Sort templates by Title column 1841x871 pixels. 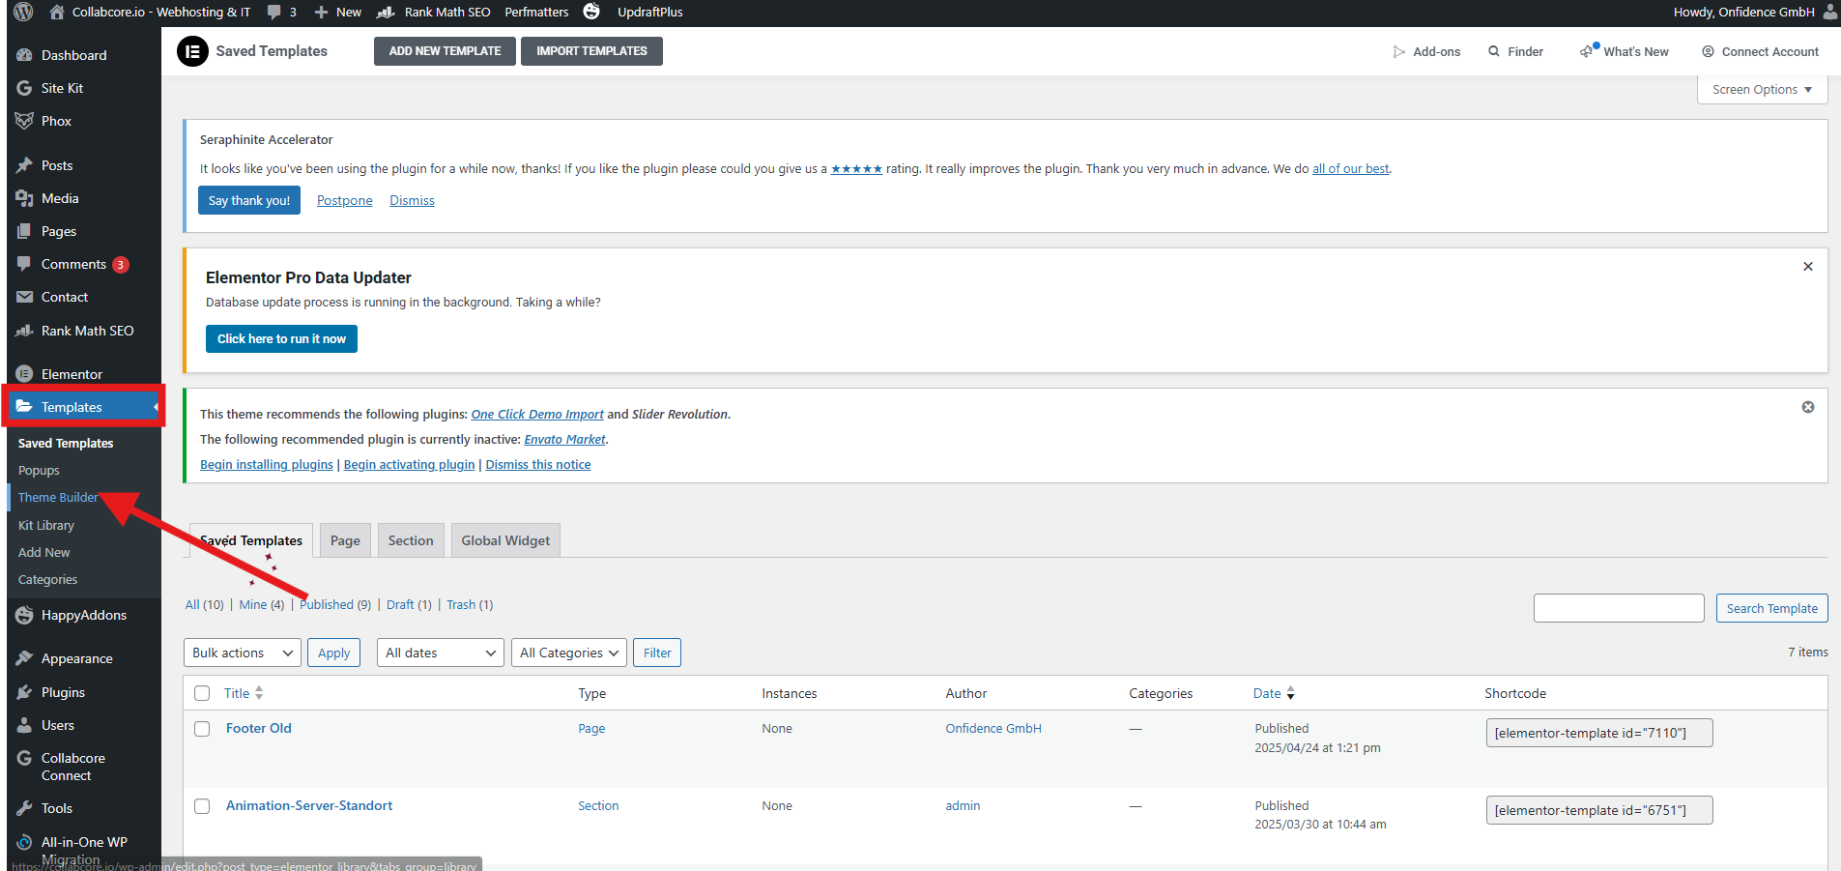[x=244, y=693]
